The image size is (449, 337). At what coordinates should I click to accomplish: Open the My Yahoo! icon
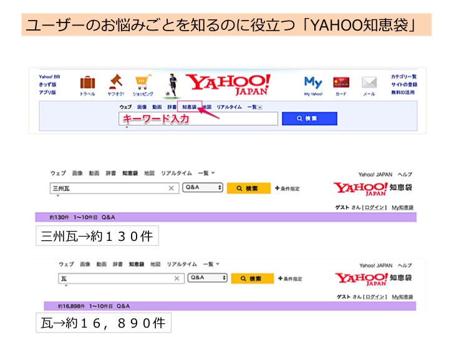(x=313, y=82)
